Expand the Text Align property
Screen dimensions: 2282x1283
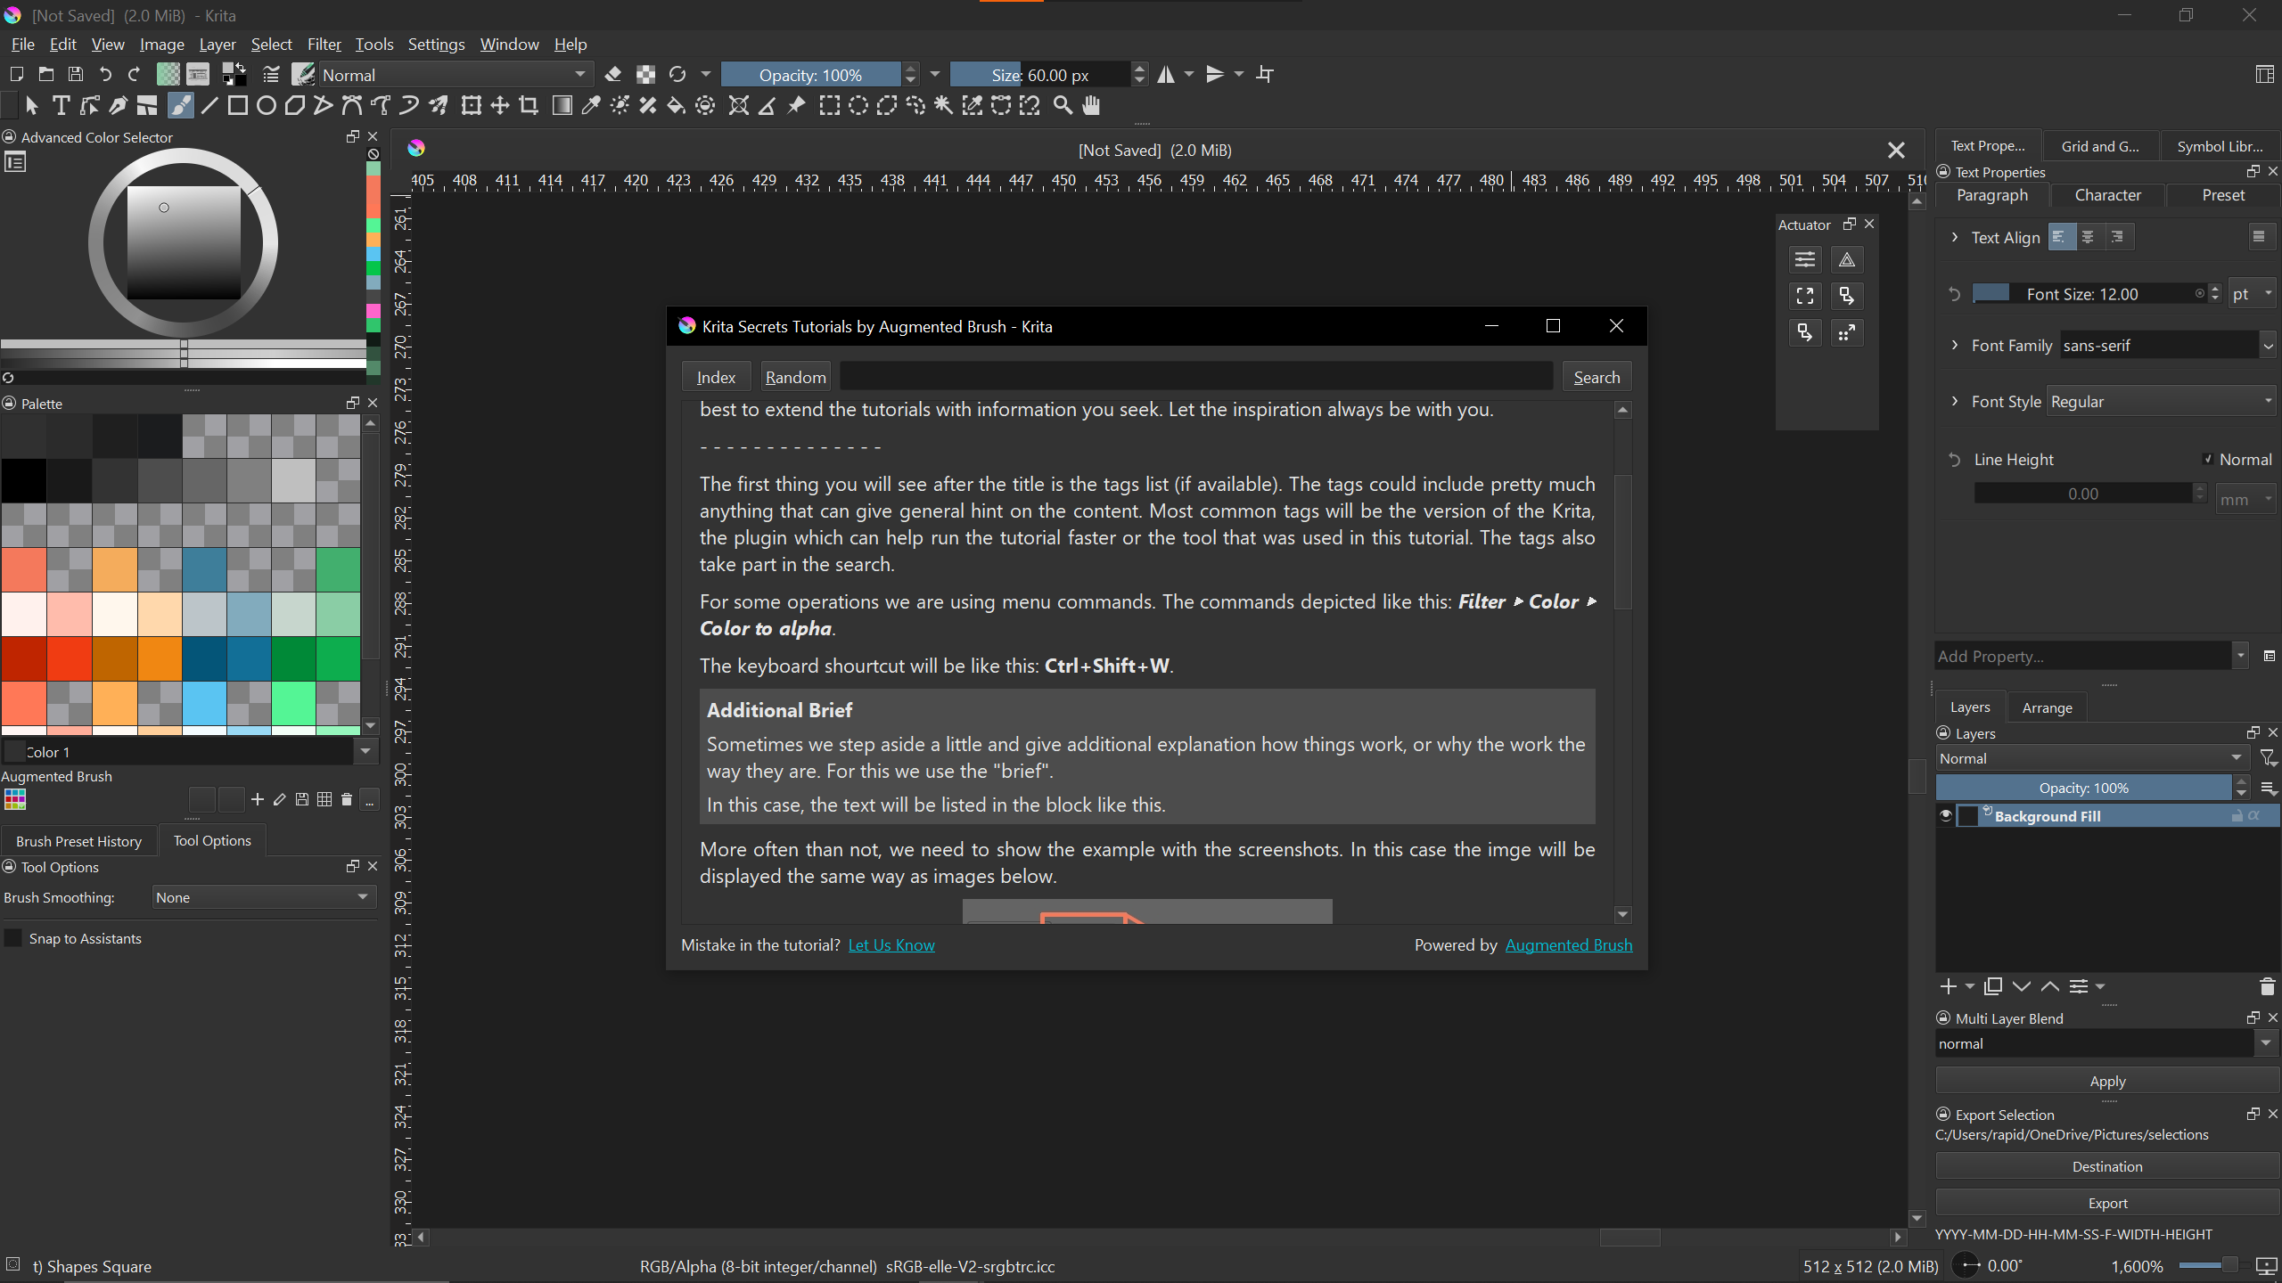(1955, 237)
